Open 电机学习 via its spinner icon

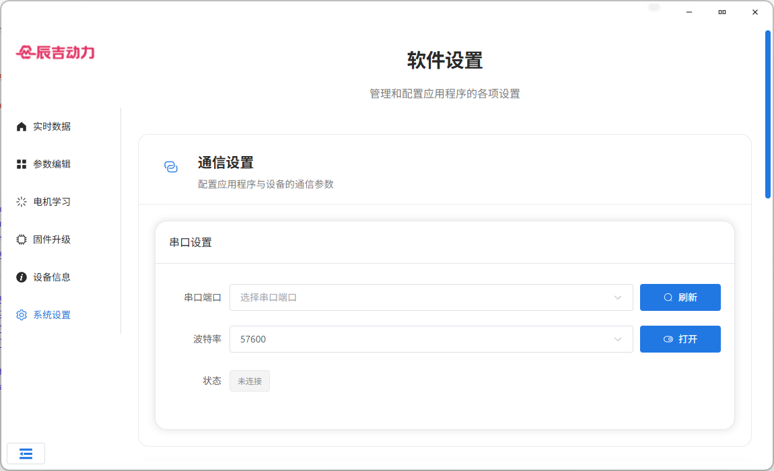[22, 202]
